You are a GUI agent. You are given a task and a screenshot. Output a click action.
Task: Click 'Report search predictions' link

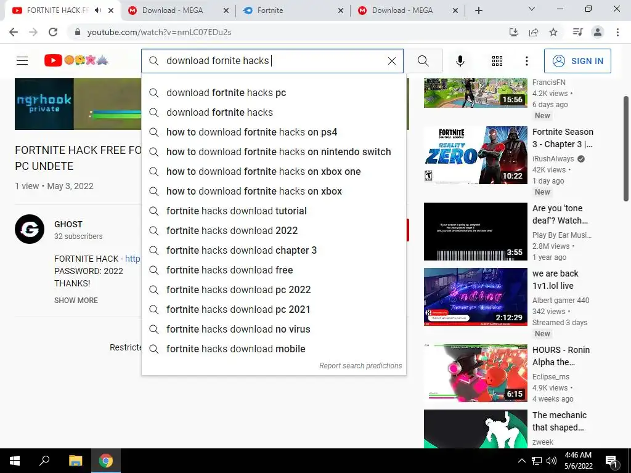coord(360,366)
